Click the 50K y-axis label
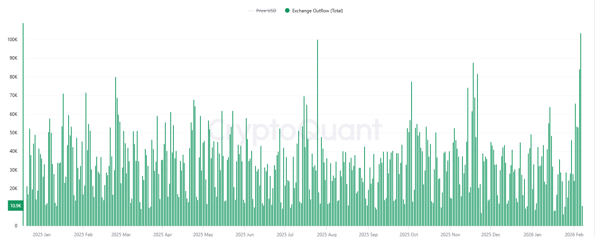This screenshot has height=237, width=595. point(13,133)
